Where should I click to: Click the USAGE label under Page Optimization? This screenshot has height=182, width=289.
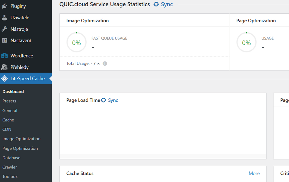click(x=267, y=38)
